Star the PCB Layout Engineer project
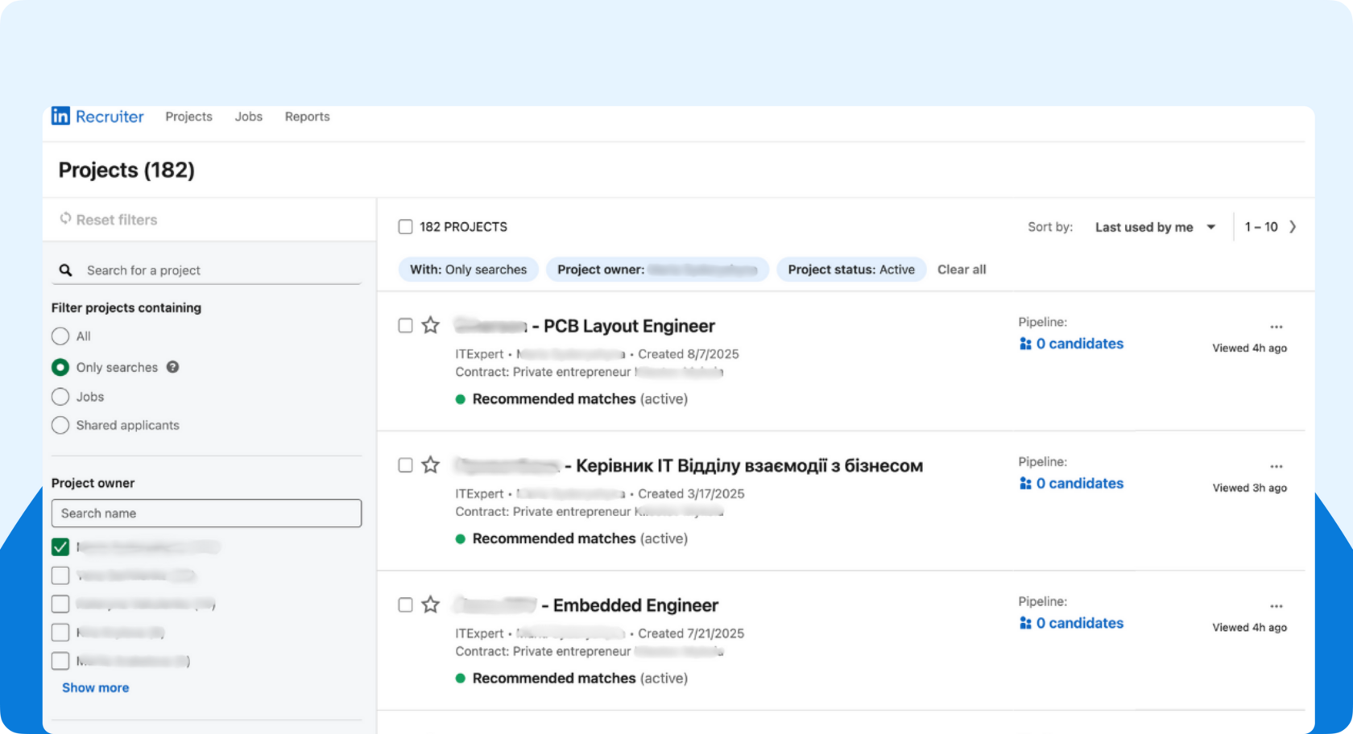The width and height of the screenshot is (1353, 734). 431,325
